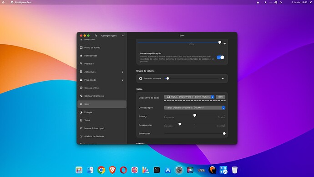Select the Som sidebar entry
314x177 pixels.
pos(102,104)
